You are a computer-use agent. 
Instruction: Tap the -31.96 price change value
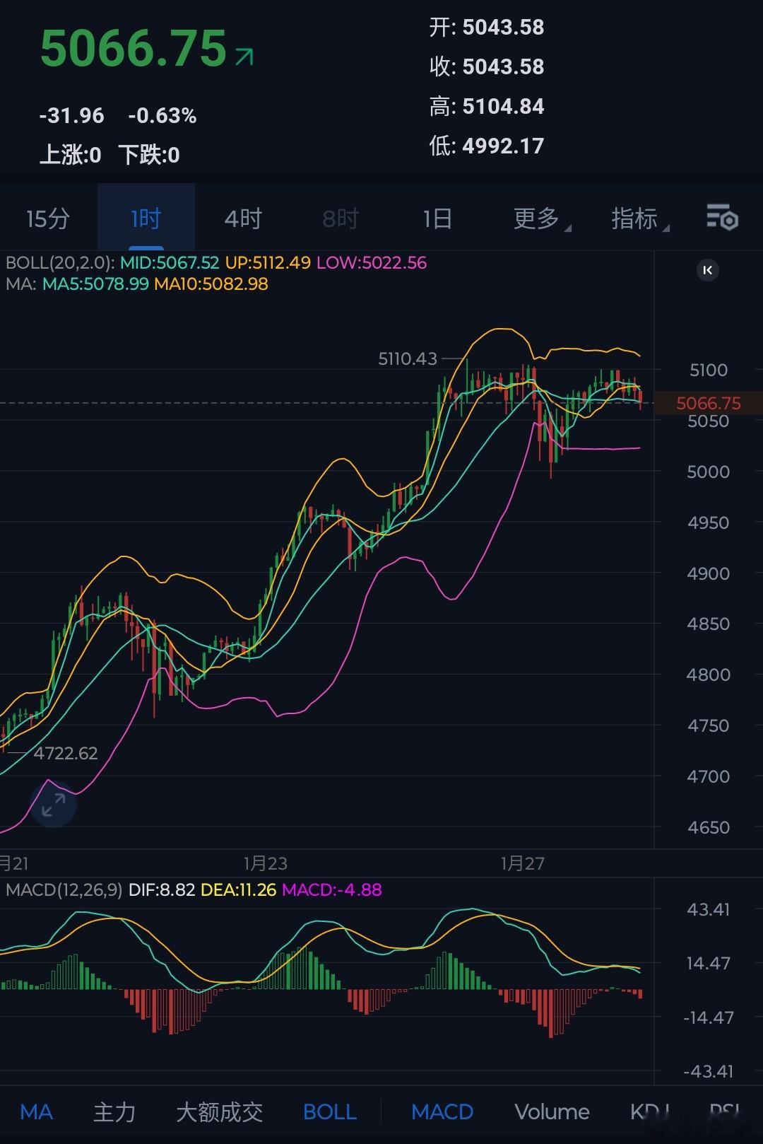(71, 115)
